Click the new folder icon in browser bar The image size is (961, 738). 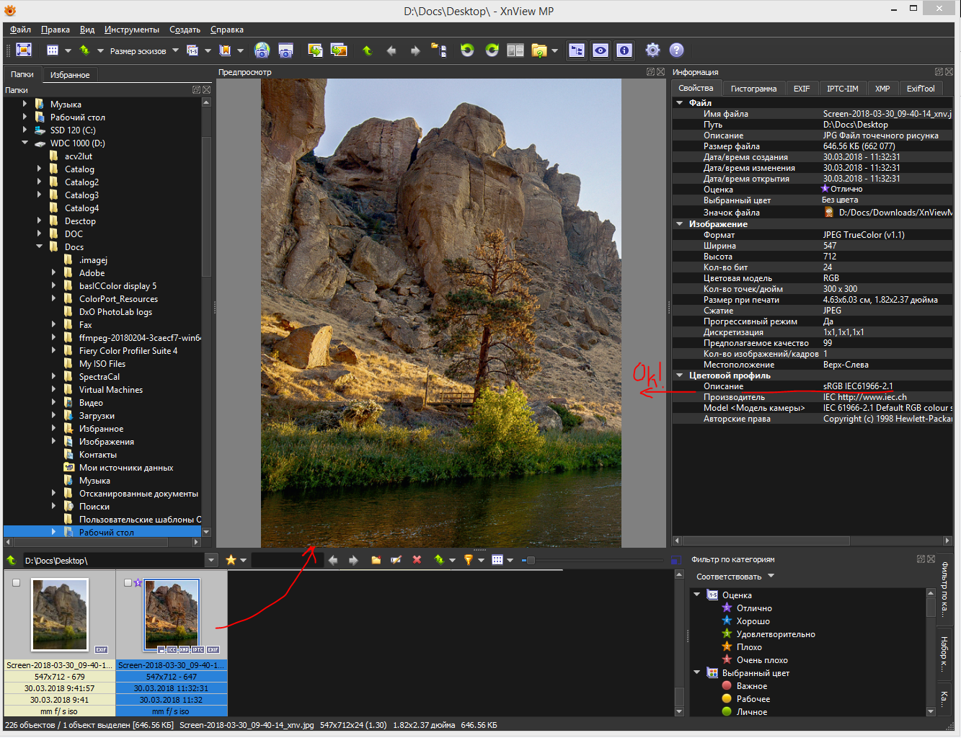pyautogui.click(x=376, y=560)
